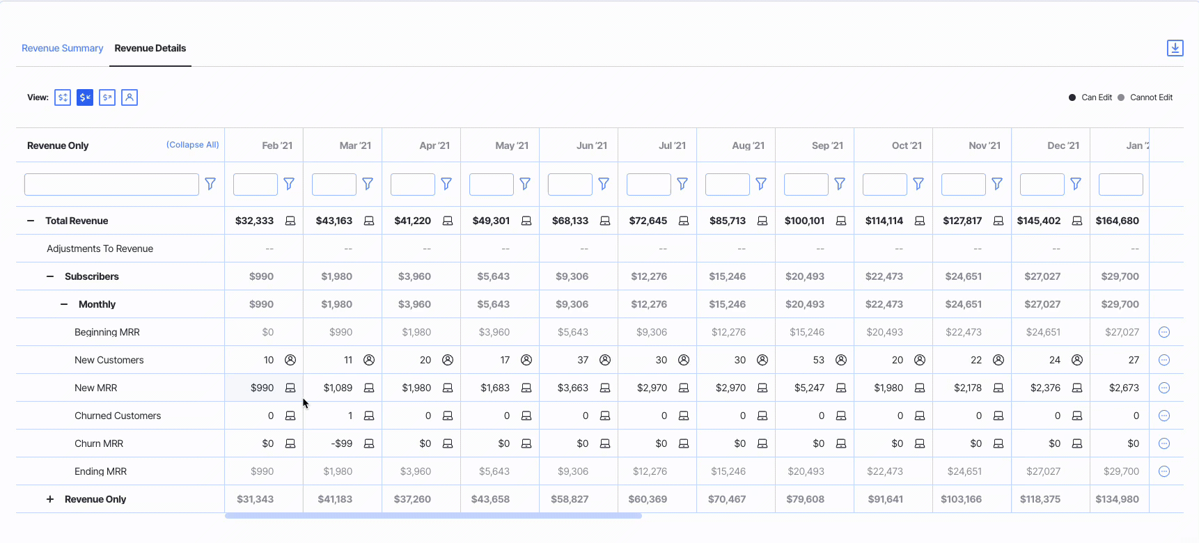Switch to the Revenue Summary tab
This screenshot has width=1199, height=543.
62,48
